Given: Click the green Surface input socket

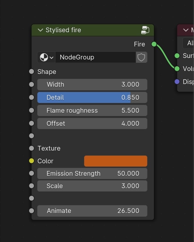Looking at the screenshot, I should (x=177, y=56).
